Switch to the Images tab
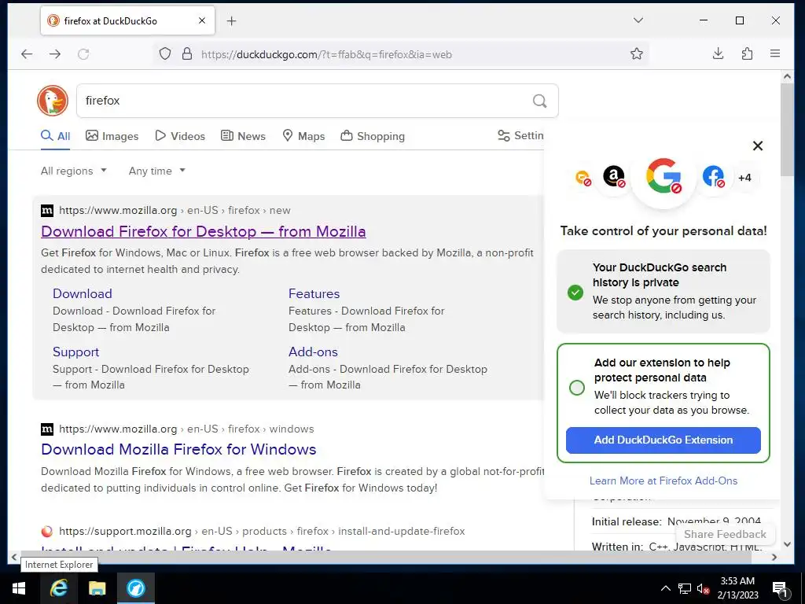 [112, 136]
